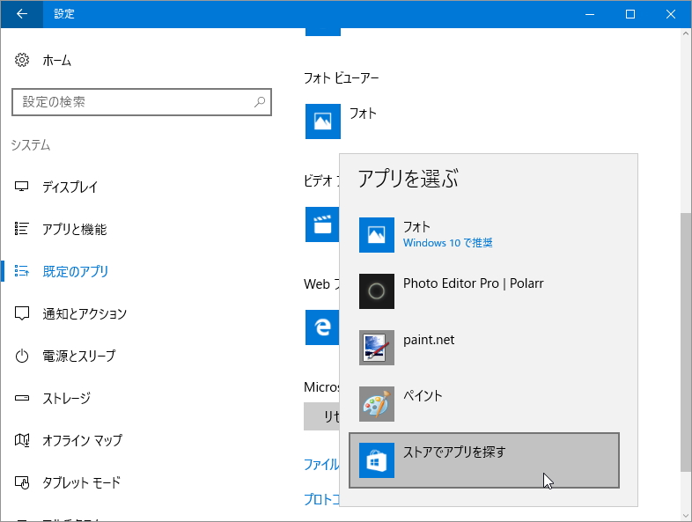Screen dimensions: 692x522
Task: Select 電源とスリープ in the sidebar
Action: 79,356
